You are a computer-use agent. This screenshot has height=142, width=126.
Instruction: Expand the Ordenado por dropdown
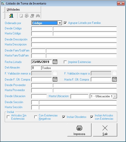pos(60,23)
